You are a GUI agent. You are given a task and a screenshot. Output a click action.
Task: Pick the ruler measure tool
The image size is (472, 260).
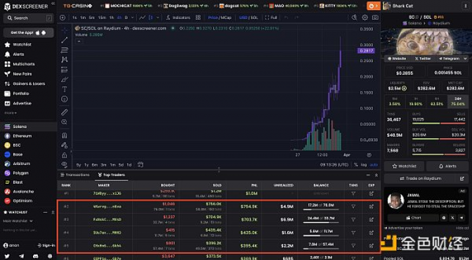65,112
